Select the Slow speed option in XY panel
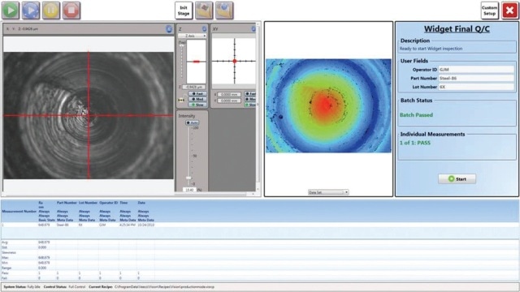Screen dimensions: 520x292 [250, 105]
